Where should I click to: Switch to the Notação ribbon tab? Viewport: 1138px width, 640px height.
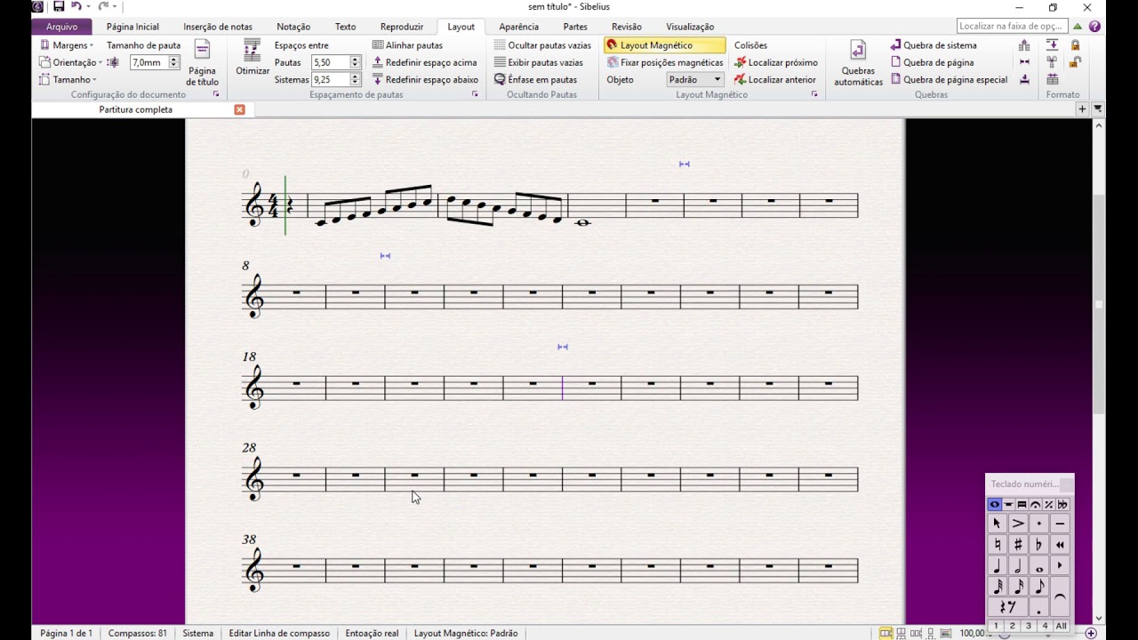coord(293,27)
